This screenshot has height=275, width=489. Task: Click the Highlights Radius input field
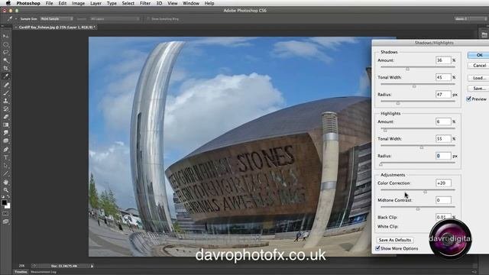(x=443, y=156)
